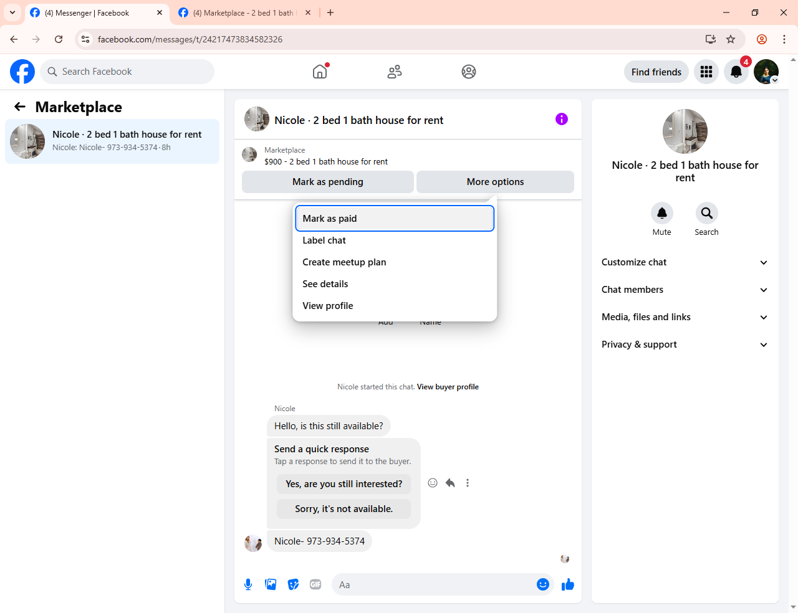The image size is (798, 613).
Task: Open View buyer profile link
Action: [x=448, y=387]
